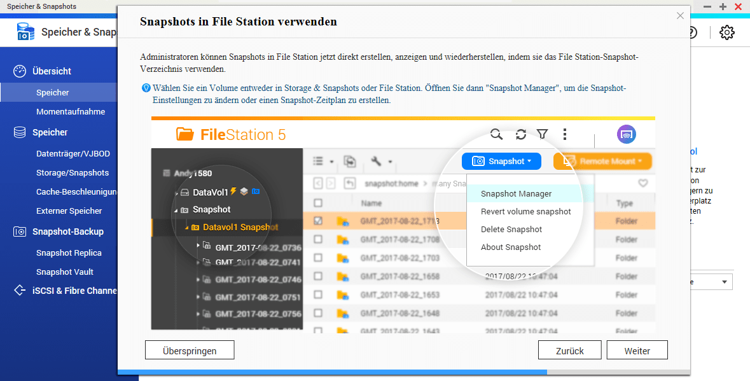Open Snapshot Vault
This screenshot has height=381, width=750.
pyautogui.click(x=65, y=272)
